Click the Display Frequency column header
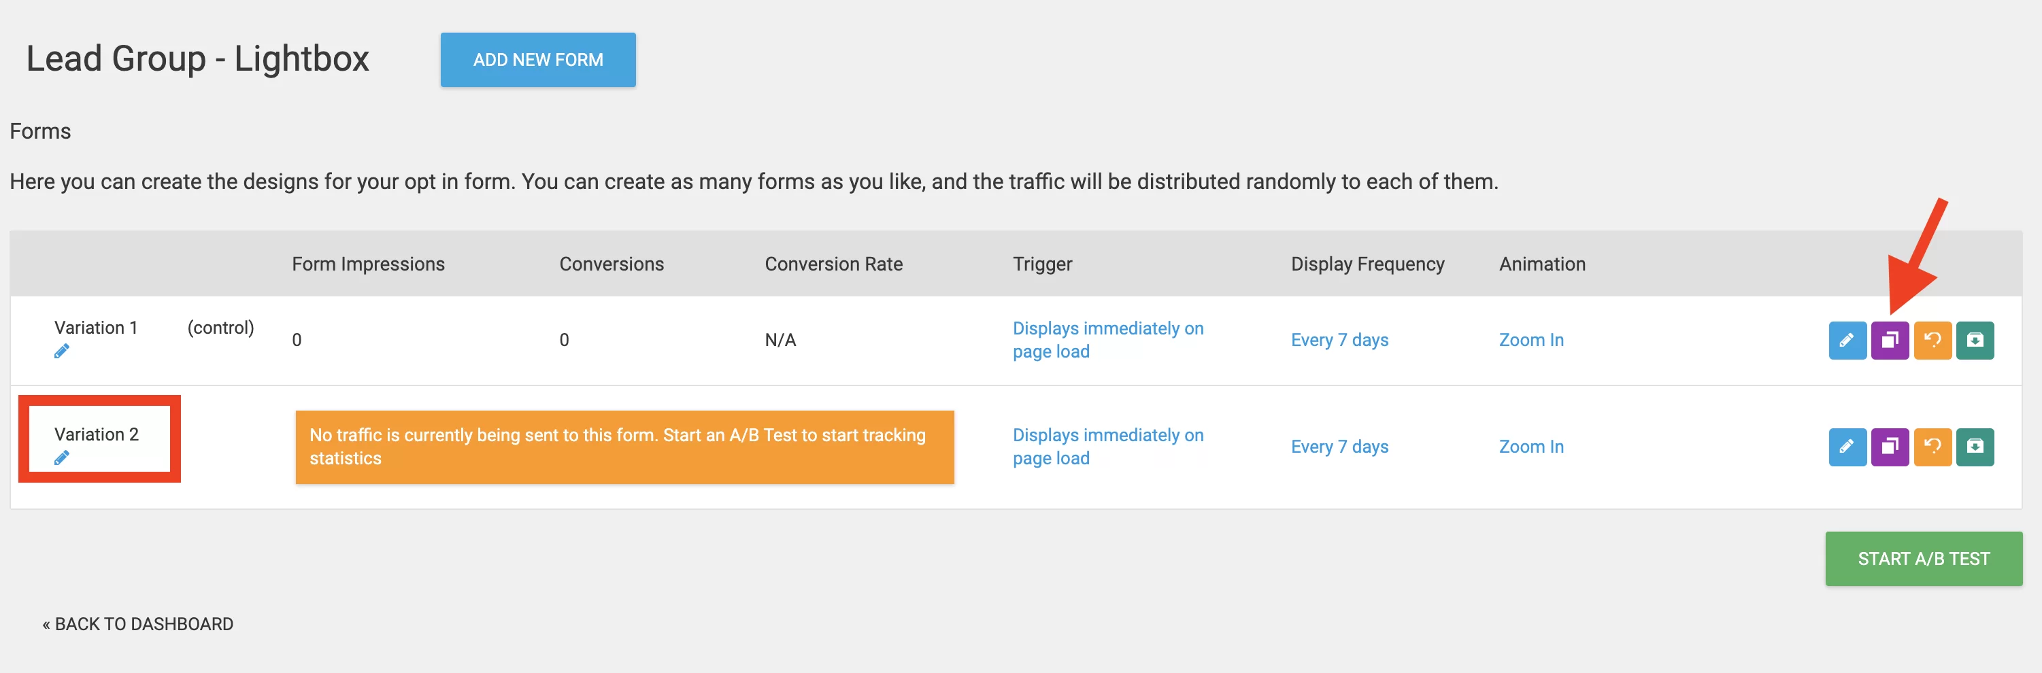2042x673 pixels. pyautogui.click(x=1367, y=264)
